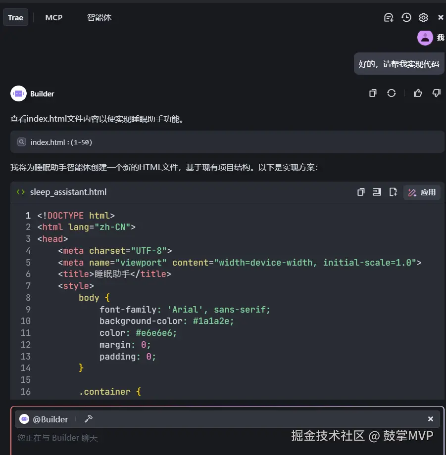Dislike the response with thumbs down
Screen dimensions: 446x455
coord(437,93)
